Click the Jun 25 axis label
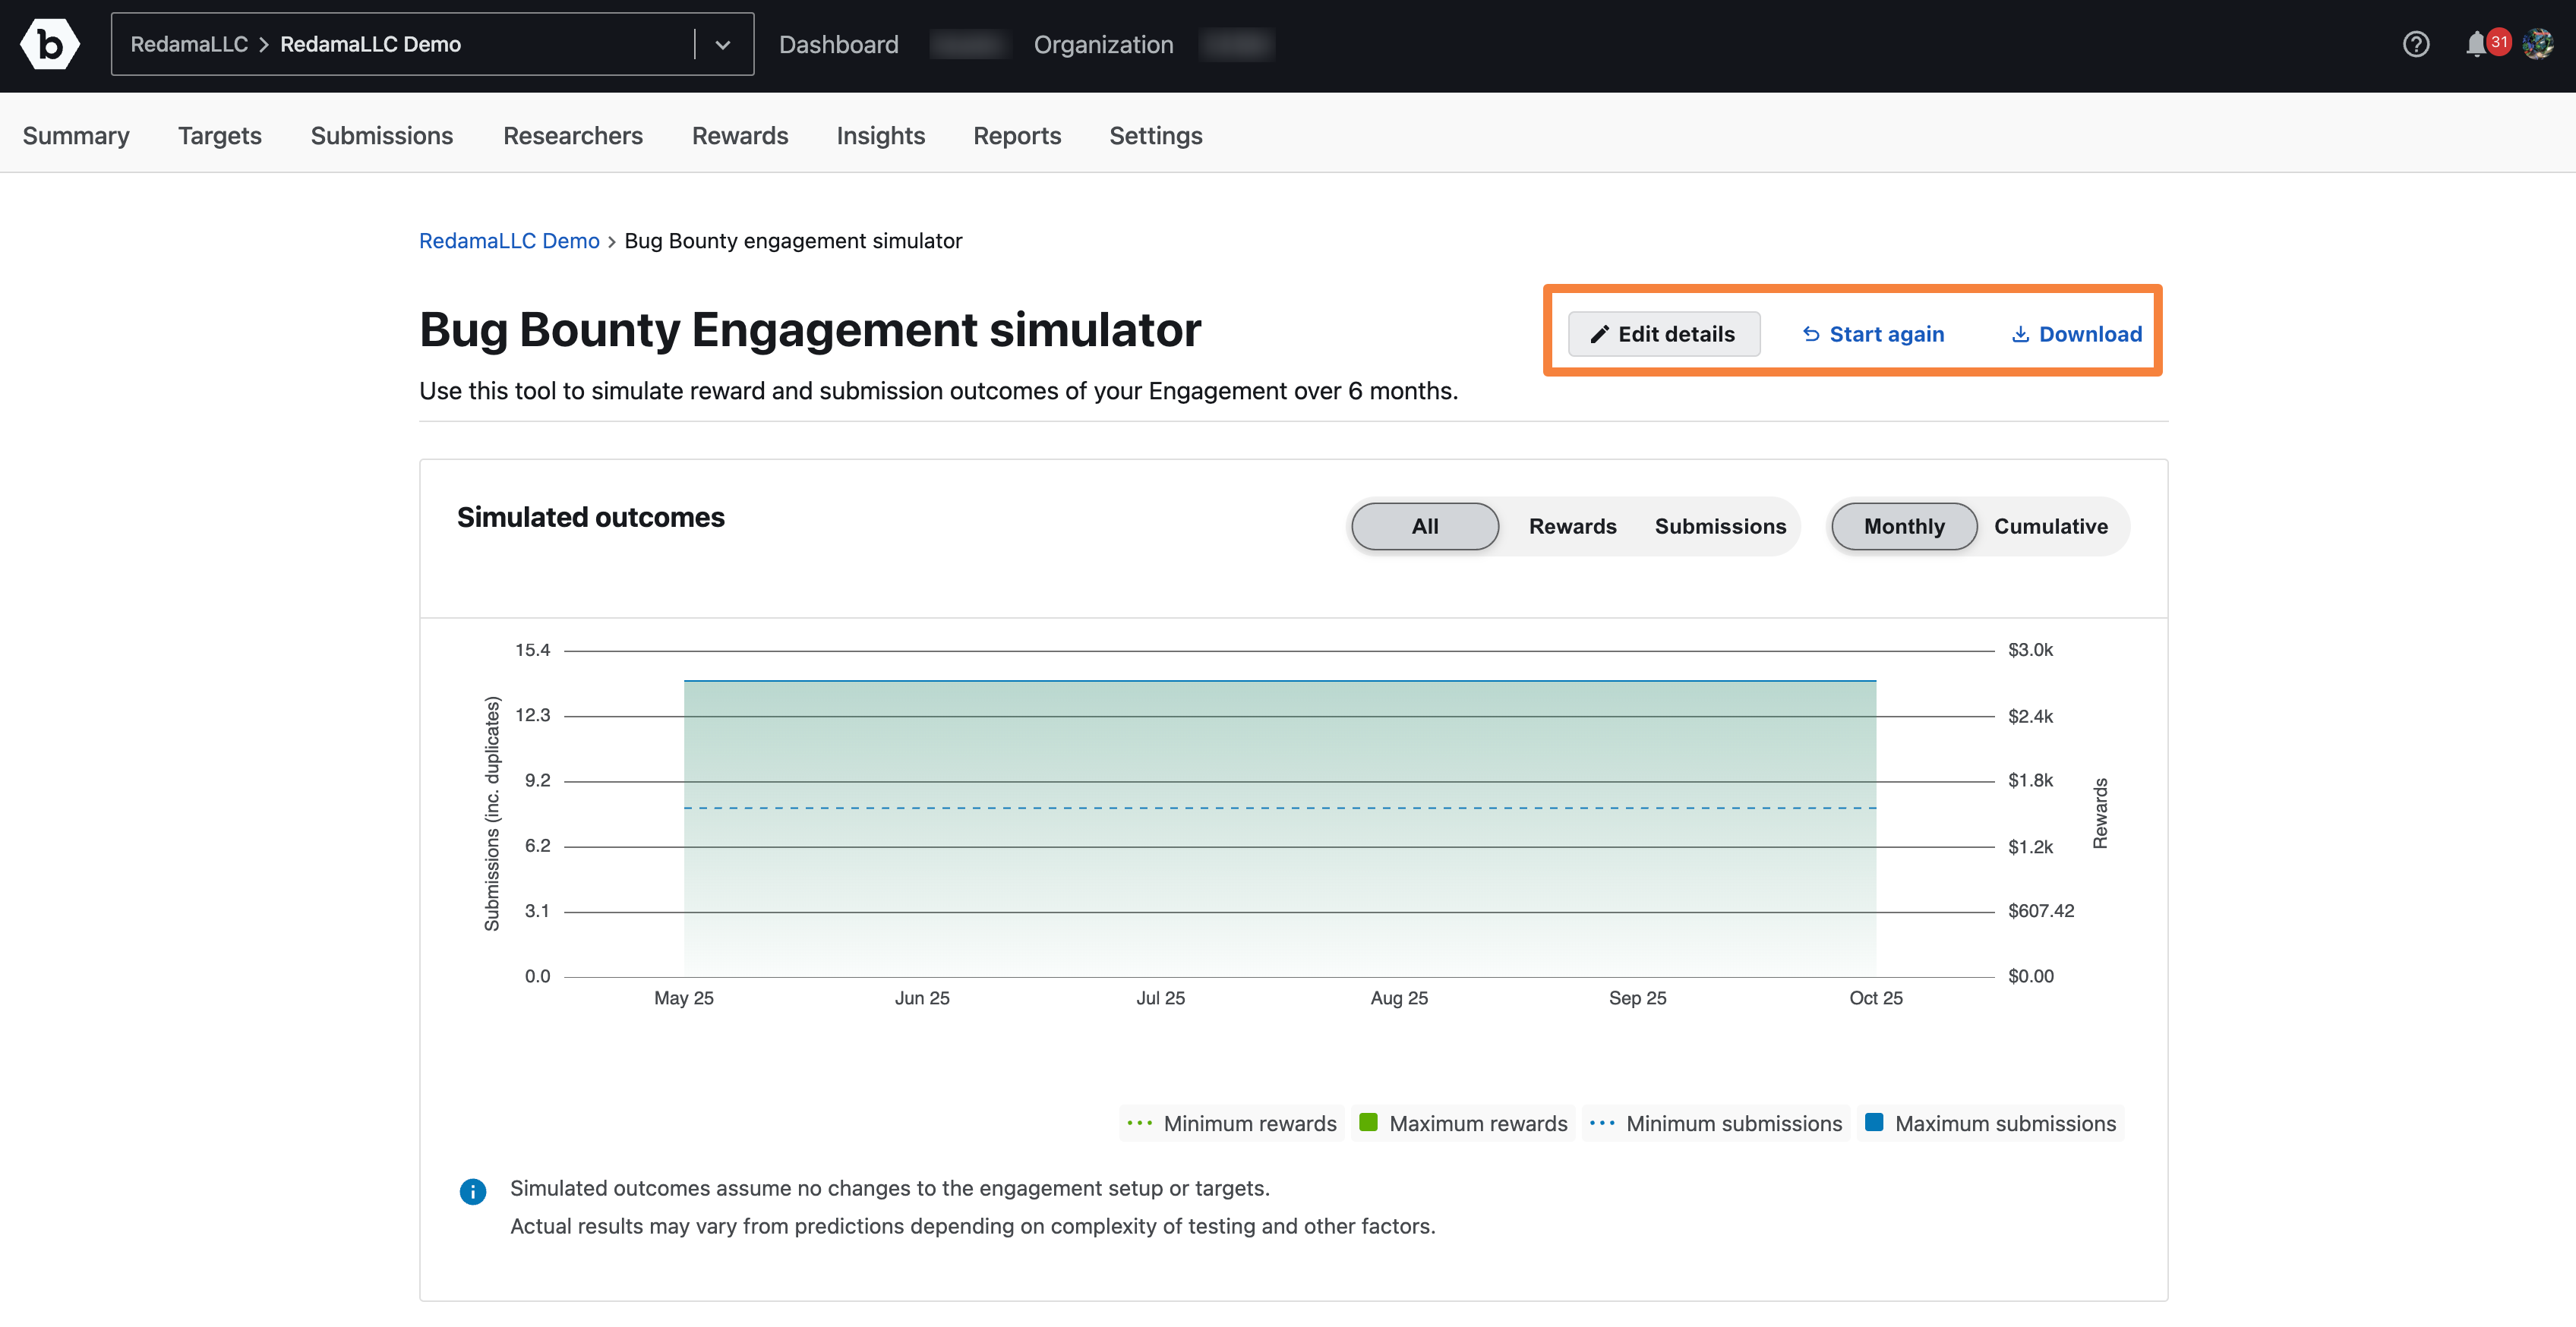 [922, 998]
